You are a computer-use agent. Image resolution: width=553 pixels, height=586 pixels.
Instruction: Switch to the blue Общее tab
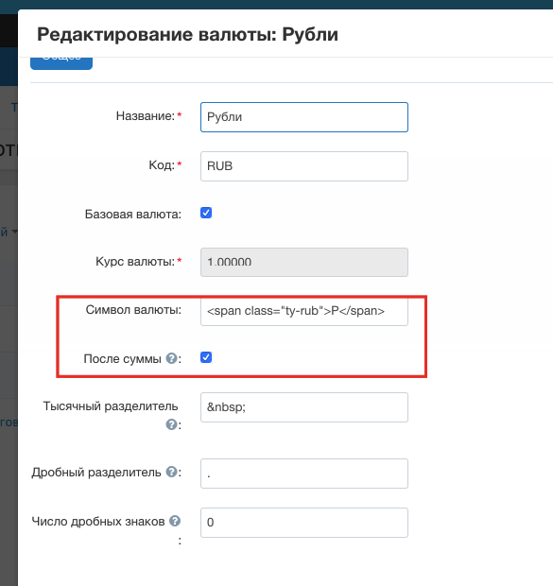click(x=61, y=63)
